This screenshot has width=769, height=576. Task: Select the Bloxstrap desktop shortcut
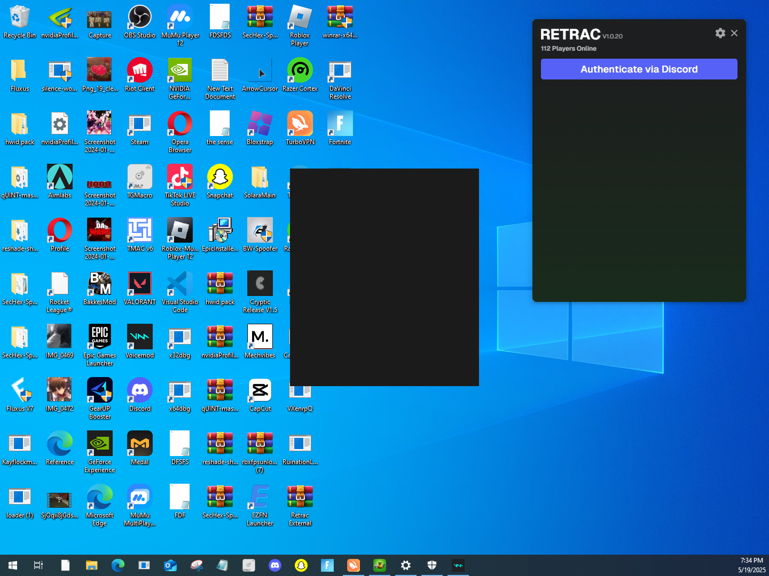[x=260, y=129]
